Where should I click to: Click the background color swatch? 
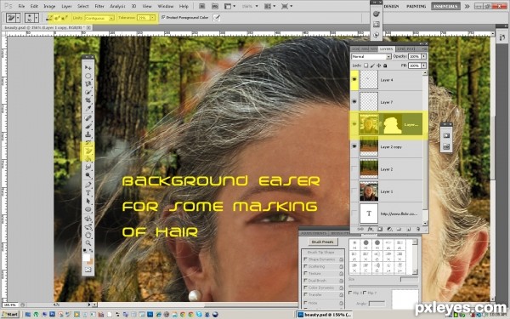coord(90,261)
